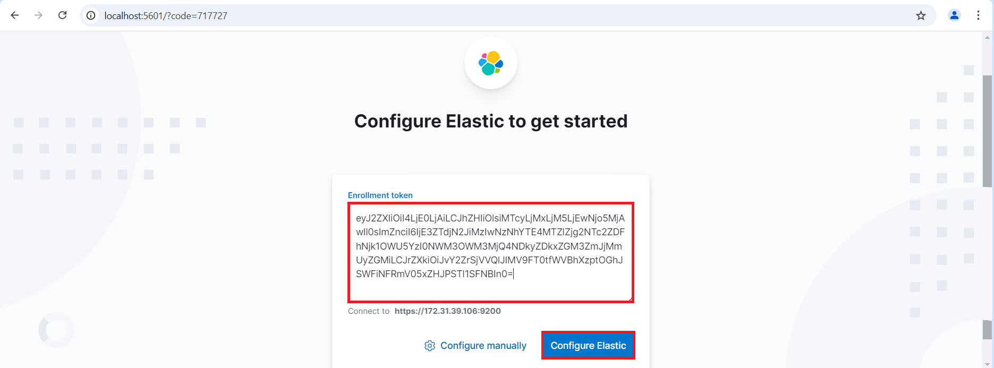Image resolution: width=994 pixels, height=368 pixels.
Task: Open the Configure manually link
Action: click(483, 345)
